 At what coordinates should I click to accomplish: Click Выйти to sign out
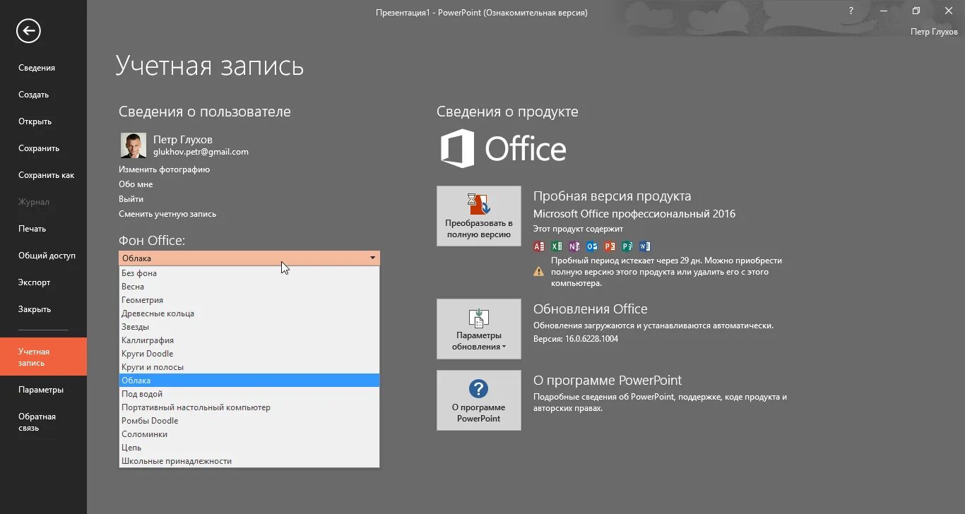pos(131,199)
